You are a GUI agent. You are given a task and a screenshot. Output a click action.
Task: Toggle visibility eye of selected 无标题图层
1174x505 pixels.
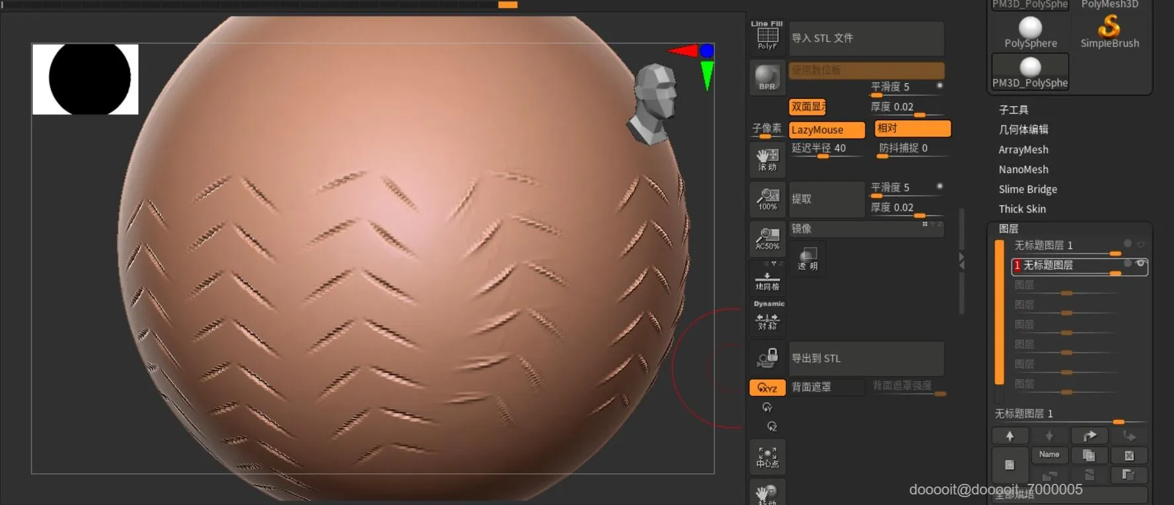1140,263
